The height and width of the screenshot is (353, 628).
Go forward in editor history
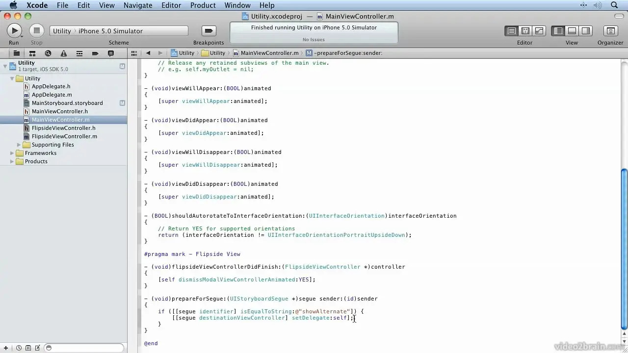point(160,53)
